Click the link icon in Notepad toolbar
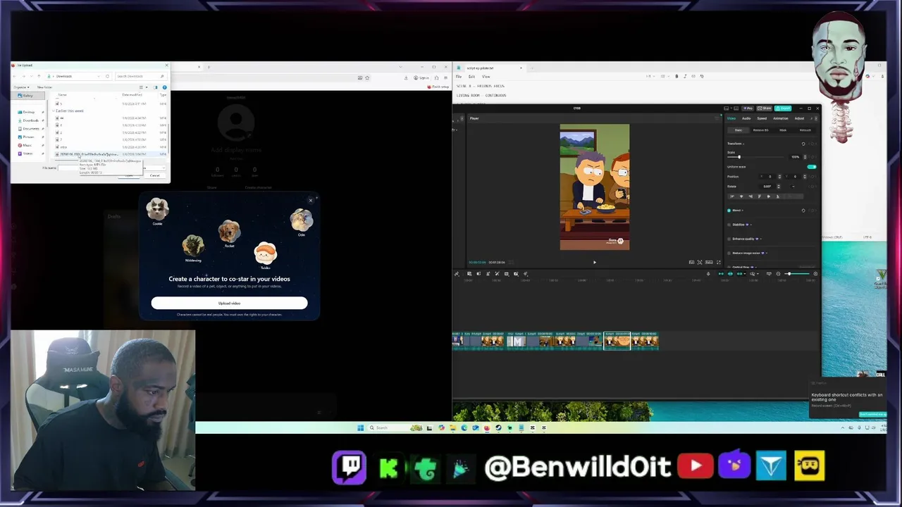902x507 pixels. (693, 76)
